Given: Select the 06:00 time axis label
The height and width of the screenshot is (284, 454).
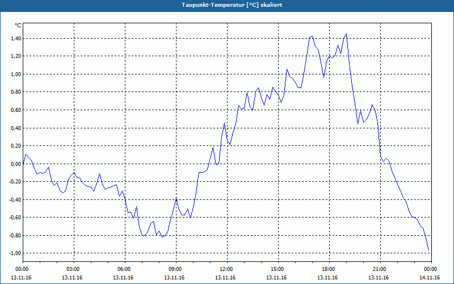Looking at the screenshot, I should (125, 269).
